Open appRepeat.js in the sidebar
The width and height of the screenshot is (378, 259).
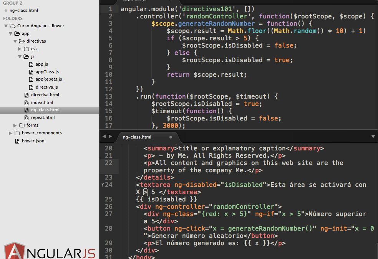click(49, 79)
